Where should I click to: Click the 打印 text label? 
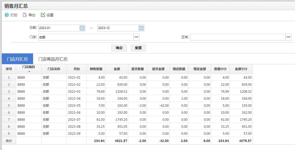pos(14,15)
